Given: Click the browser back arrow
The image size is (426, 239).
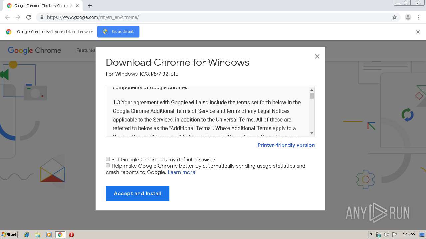Looking at the screenshot, I should pyautogui.click(x=7, y=17).
